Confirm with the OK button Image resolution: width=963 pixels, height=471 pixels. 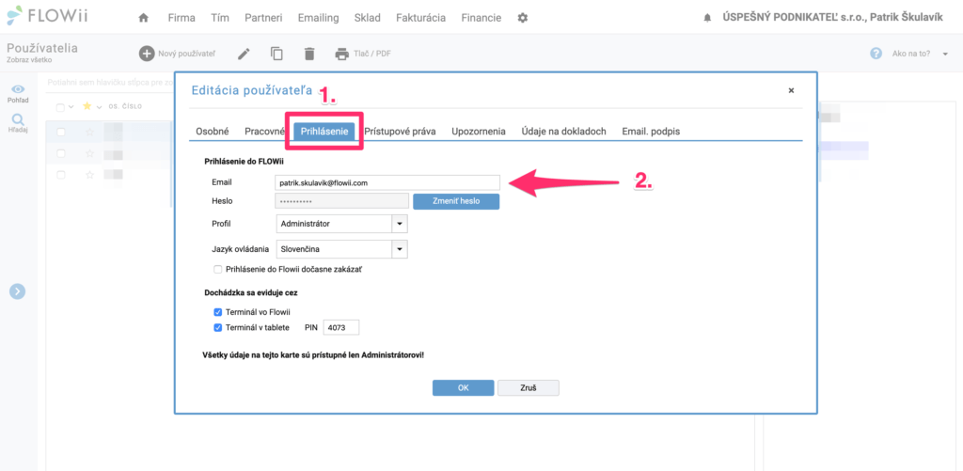tap(463, 387)
